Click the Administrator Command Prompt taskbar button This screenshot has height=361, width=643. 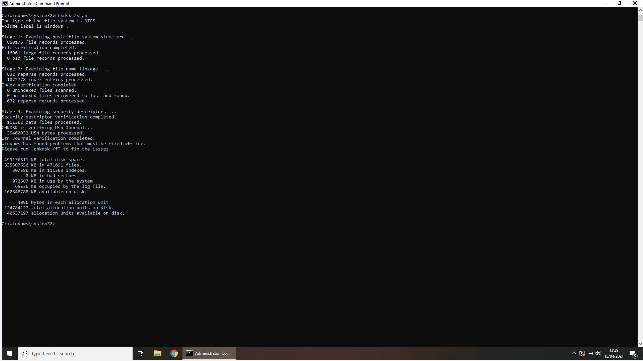coord(209,353)
